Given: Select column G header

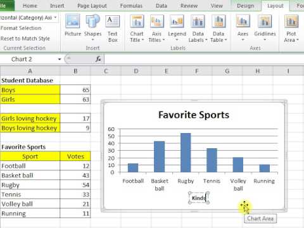Looking at the screenshot, I should [227, 71].
